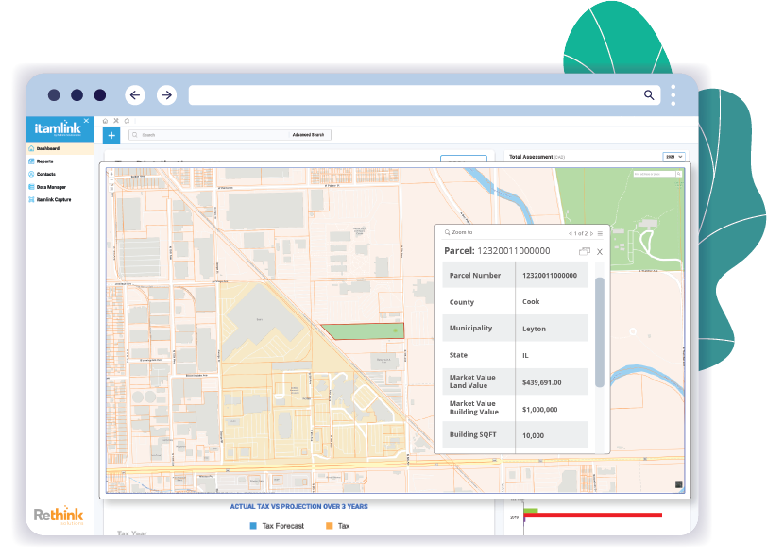Click the blue plus button to add record
Viewport: 767px width, 558px height.
point(111,135)
